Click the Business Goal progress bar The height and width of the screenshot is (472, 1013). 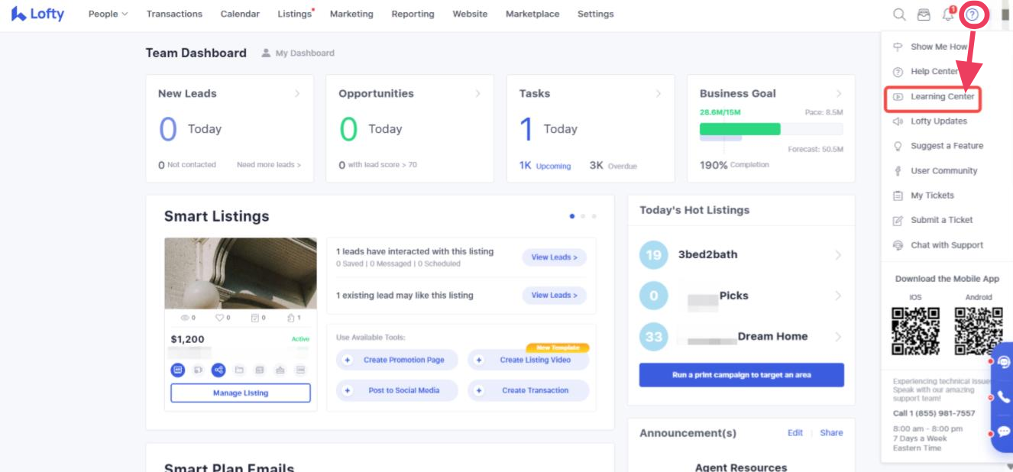click(x=771, y=129)
